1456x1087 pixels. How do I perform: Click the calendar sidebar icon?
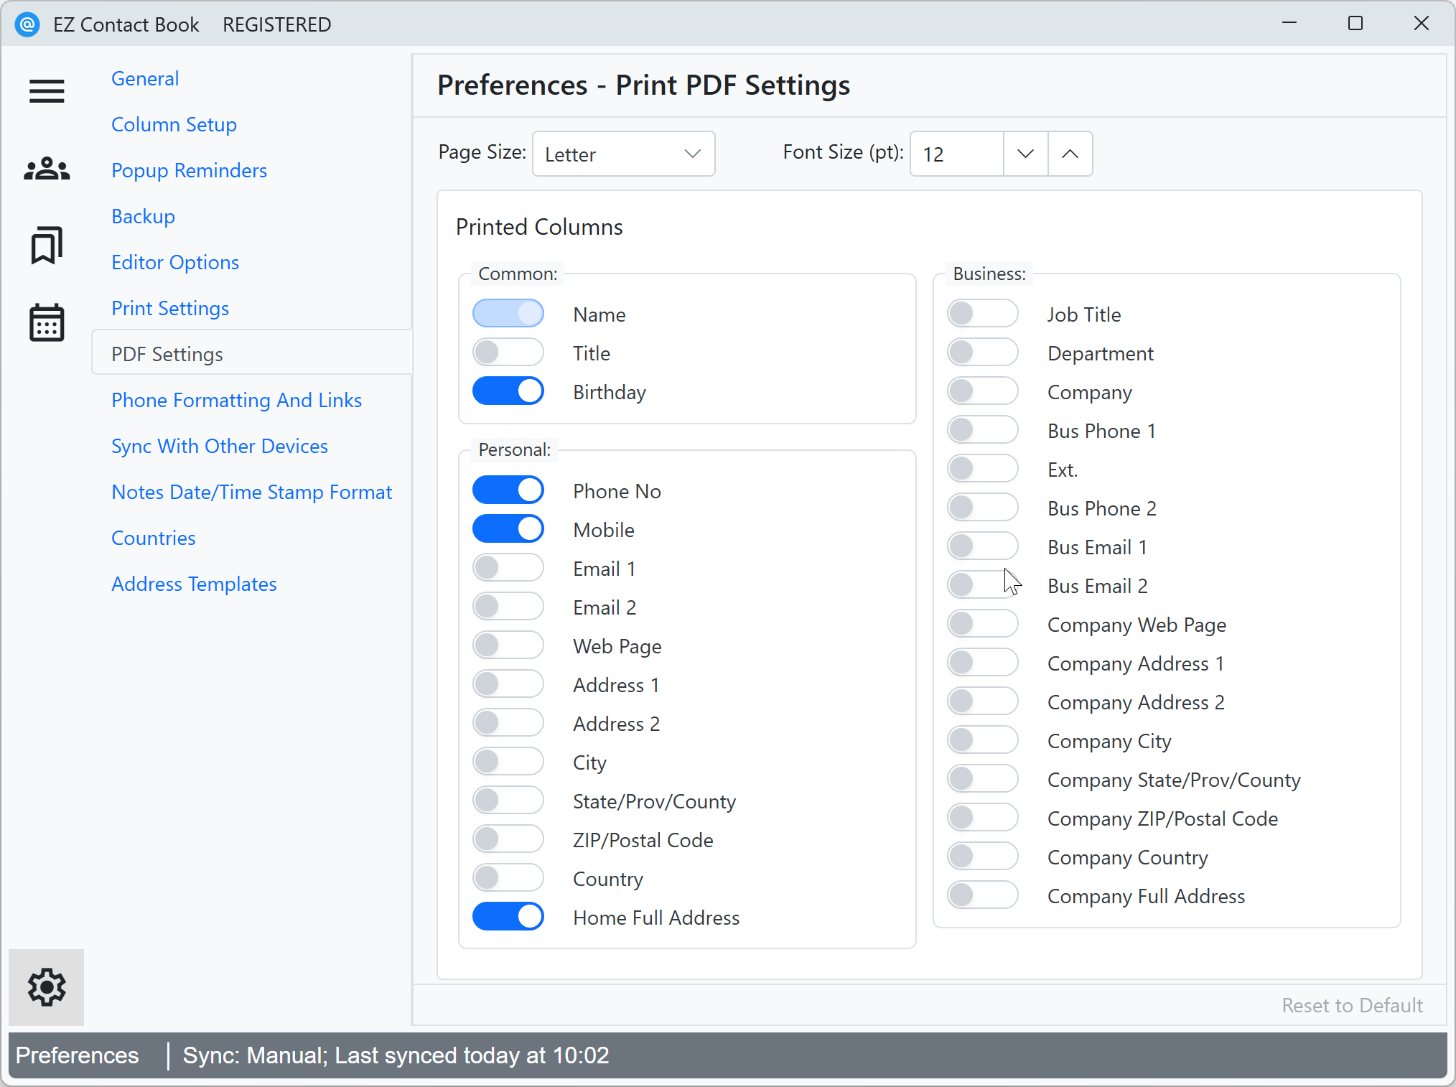pyautogui.click(x=46, y=324)
